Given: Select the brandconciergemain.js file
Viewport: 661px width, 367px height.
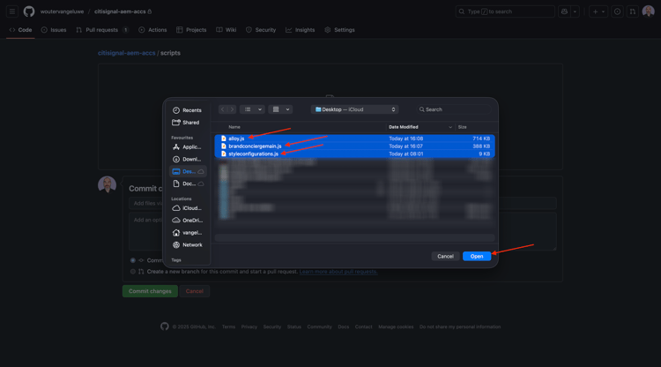Looking at the screenshot, I should click(354, 146).
